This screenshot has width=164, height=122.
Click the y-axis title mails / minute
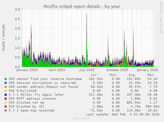point(4,38)
